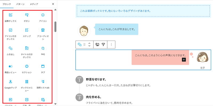Open block options three-dot menu
This screenshot has width=213, height=106.
(x=111, y=45)
